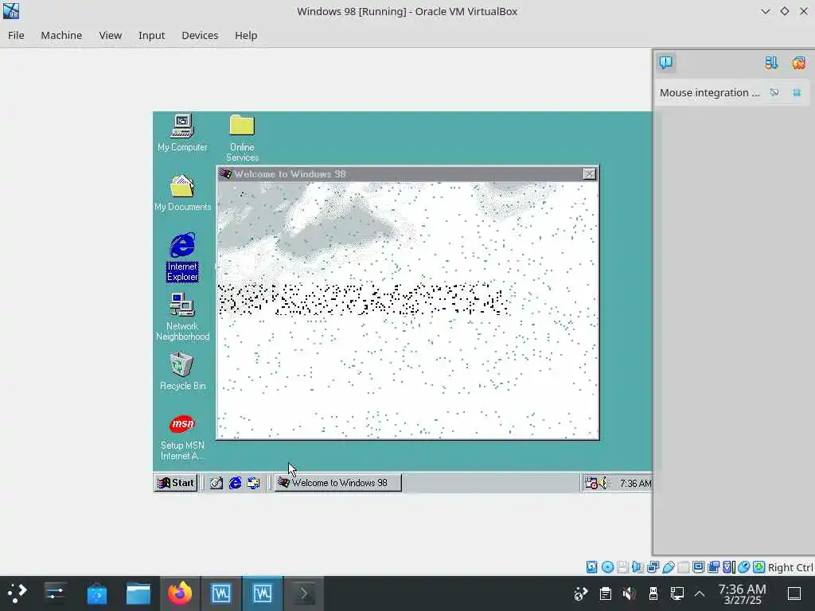This screenshot has width=815, height=611.
Task: Expand the Mouse integration notification
Action: click(x=709, y=92)
